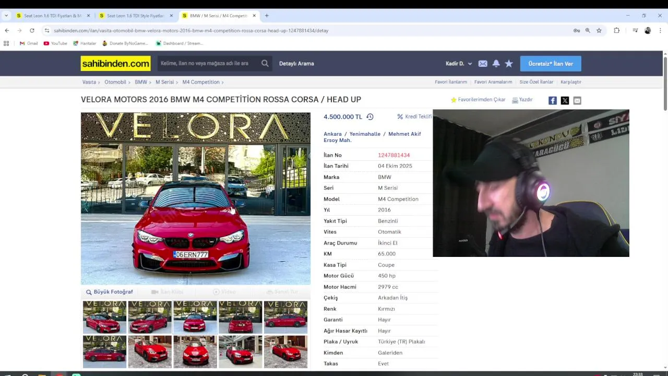Select third thumbnail in top row
The height and width of the screenshot is (376, 668).
click(x=195, y=317)
